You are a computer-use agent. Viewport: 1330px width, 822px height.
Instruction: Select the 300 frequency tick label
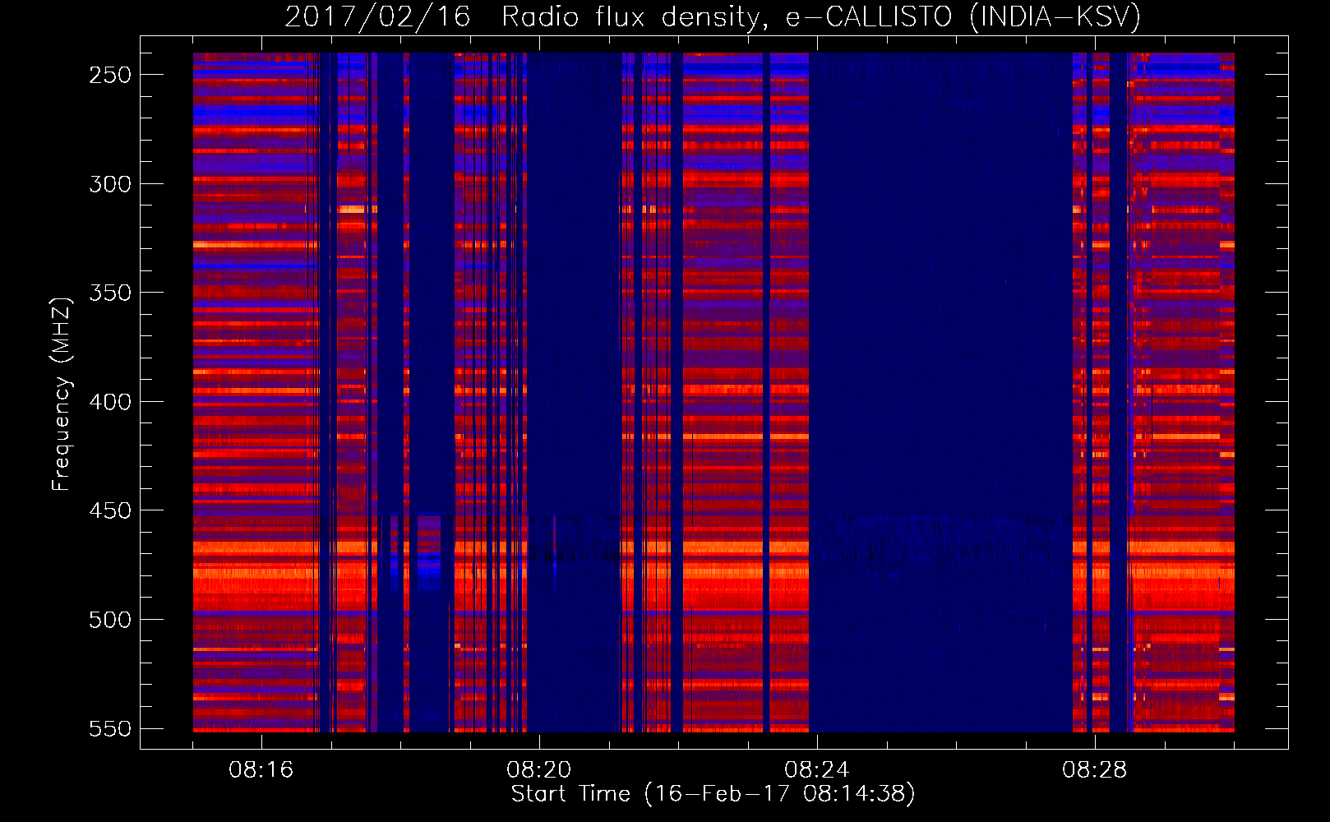(x=110, y=184)
